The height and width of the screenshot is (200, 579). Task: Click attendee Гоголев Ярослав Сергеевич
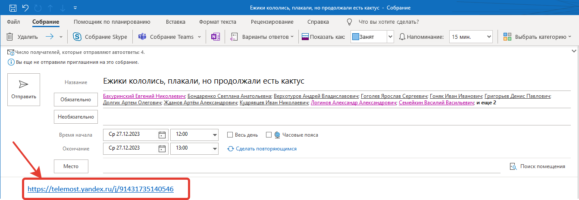click(394, 96)
